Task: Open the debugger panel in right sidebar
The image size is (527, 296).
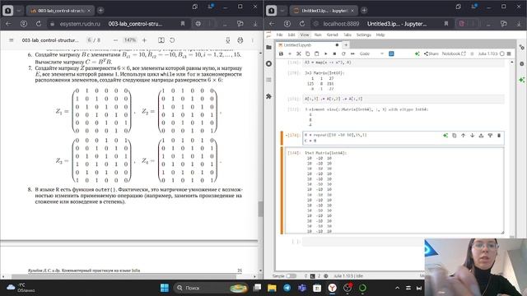Action: (521, 64)
